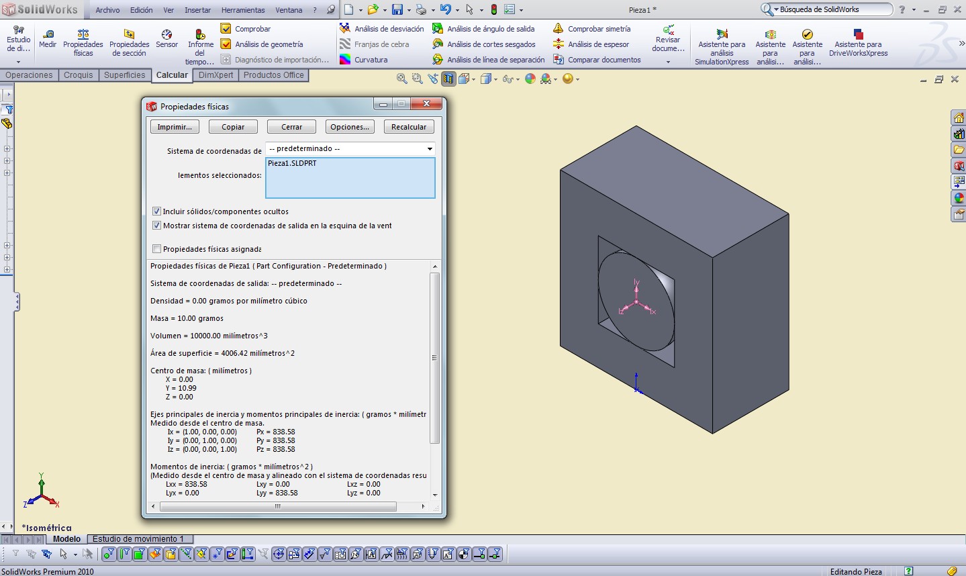Open the dropdown arrow next to the Save icon

[x=410, y=10]
